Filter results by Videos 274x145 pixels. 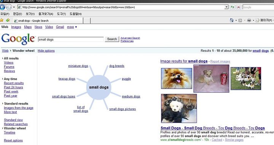tap(8, 62)
